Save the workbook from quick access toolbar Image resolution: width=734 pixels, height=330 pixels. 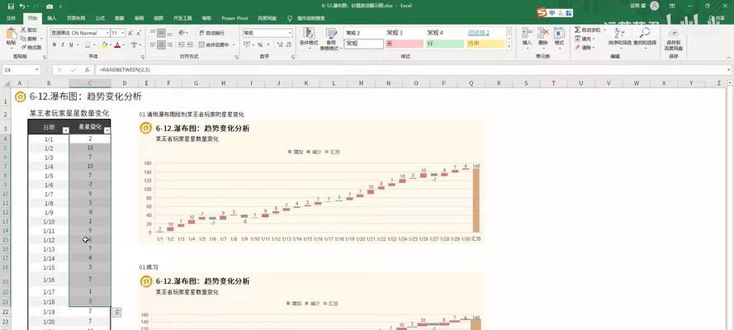10,7
